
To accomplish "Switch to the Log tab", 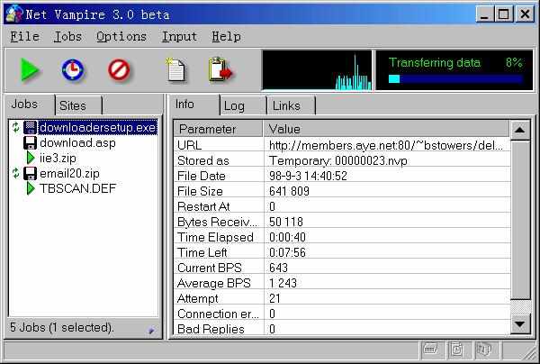I will tap(234, 106).
